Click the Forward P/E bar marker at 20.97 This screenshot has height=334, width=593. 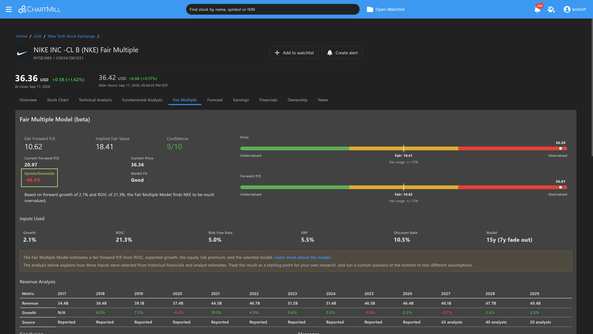pyautogui.click(x=560, y=188)
